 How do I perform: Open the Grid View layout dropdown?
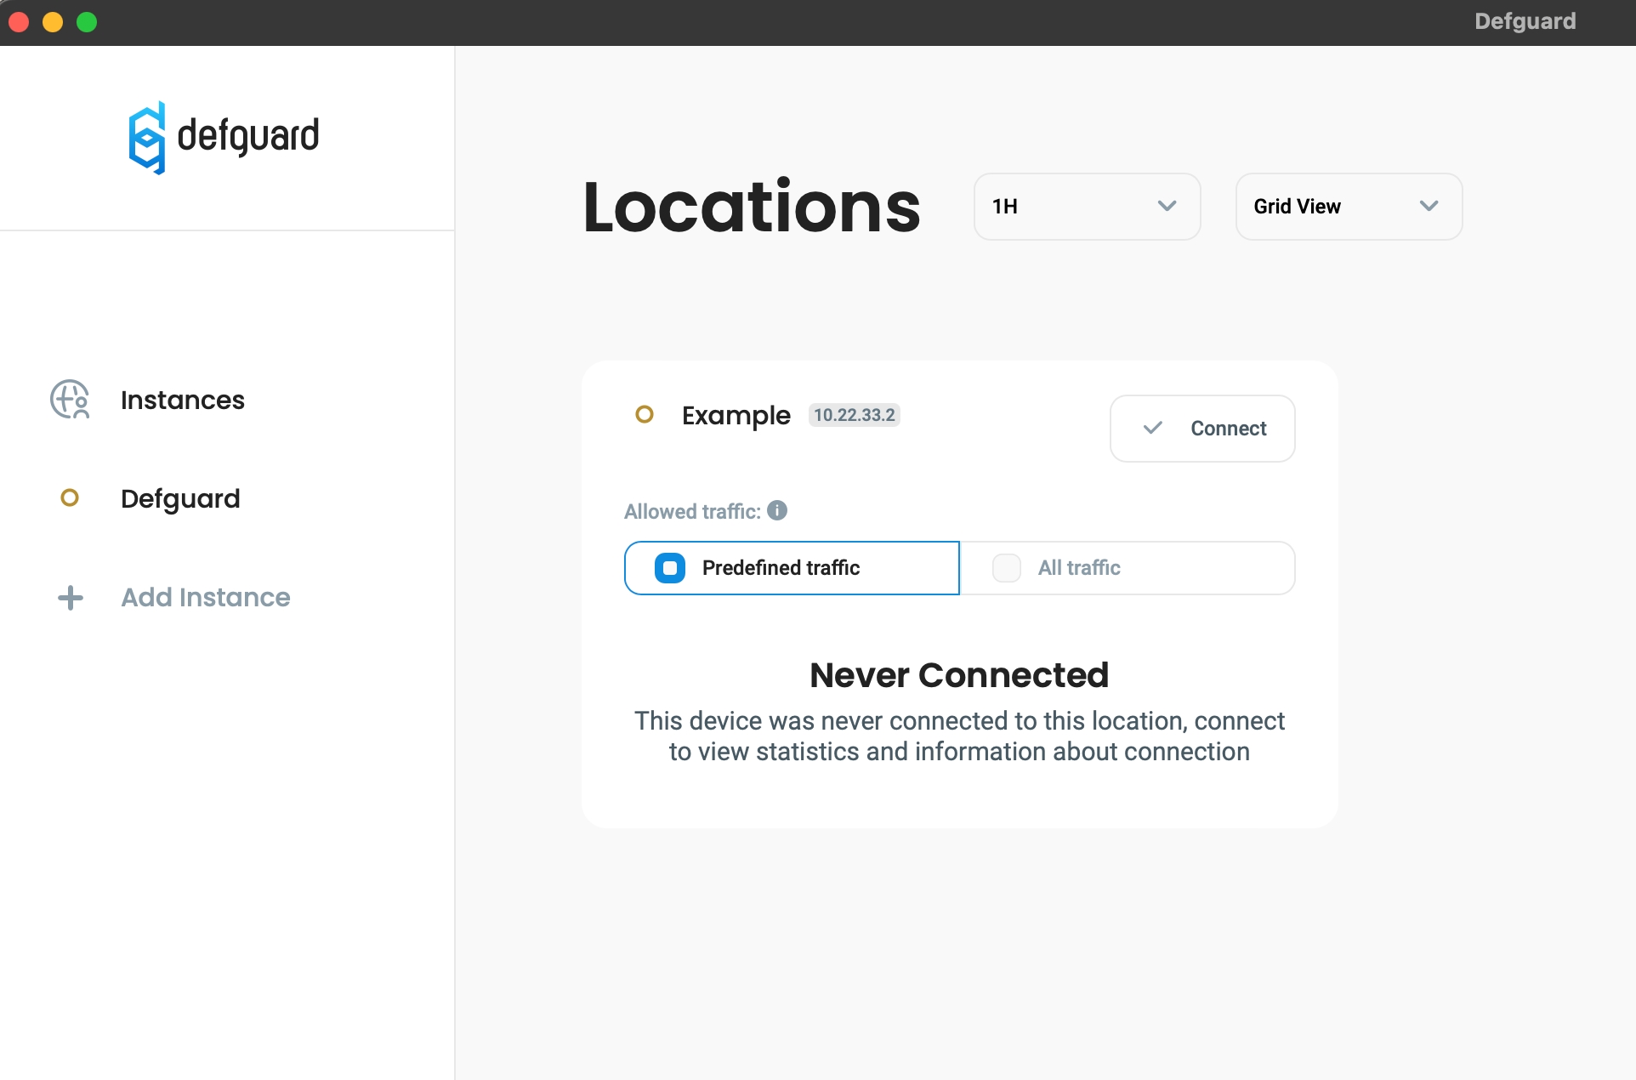(x=1348, y=207)
